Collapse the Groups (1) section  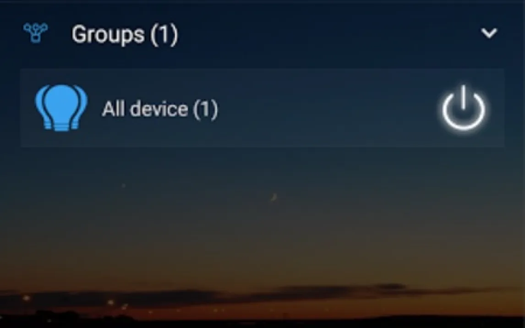[489, 33]
